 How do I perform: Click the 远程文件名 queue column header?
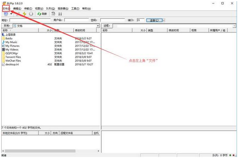click(x=75, y=133)
